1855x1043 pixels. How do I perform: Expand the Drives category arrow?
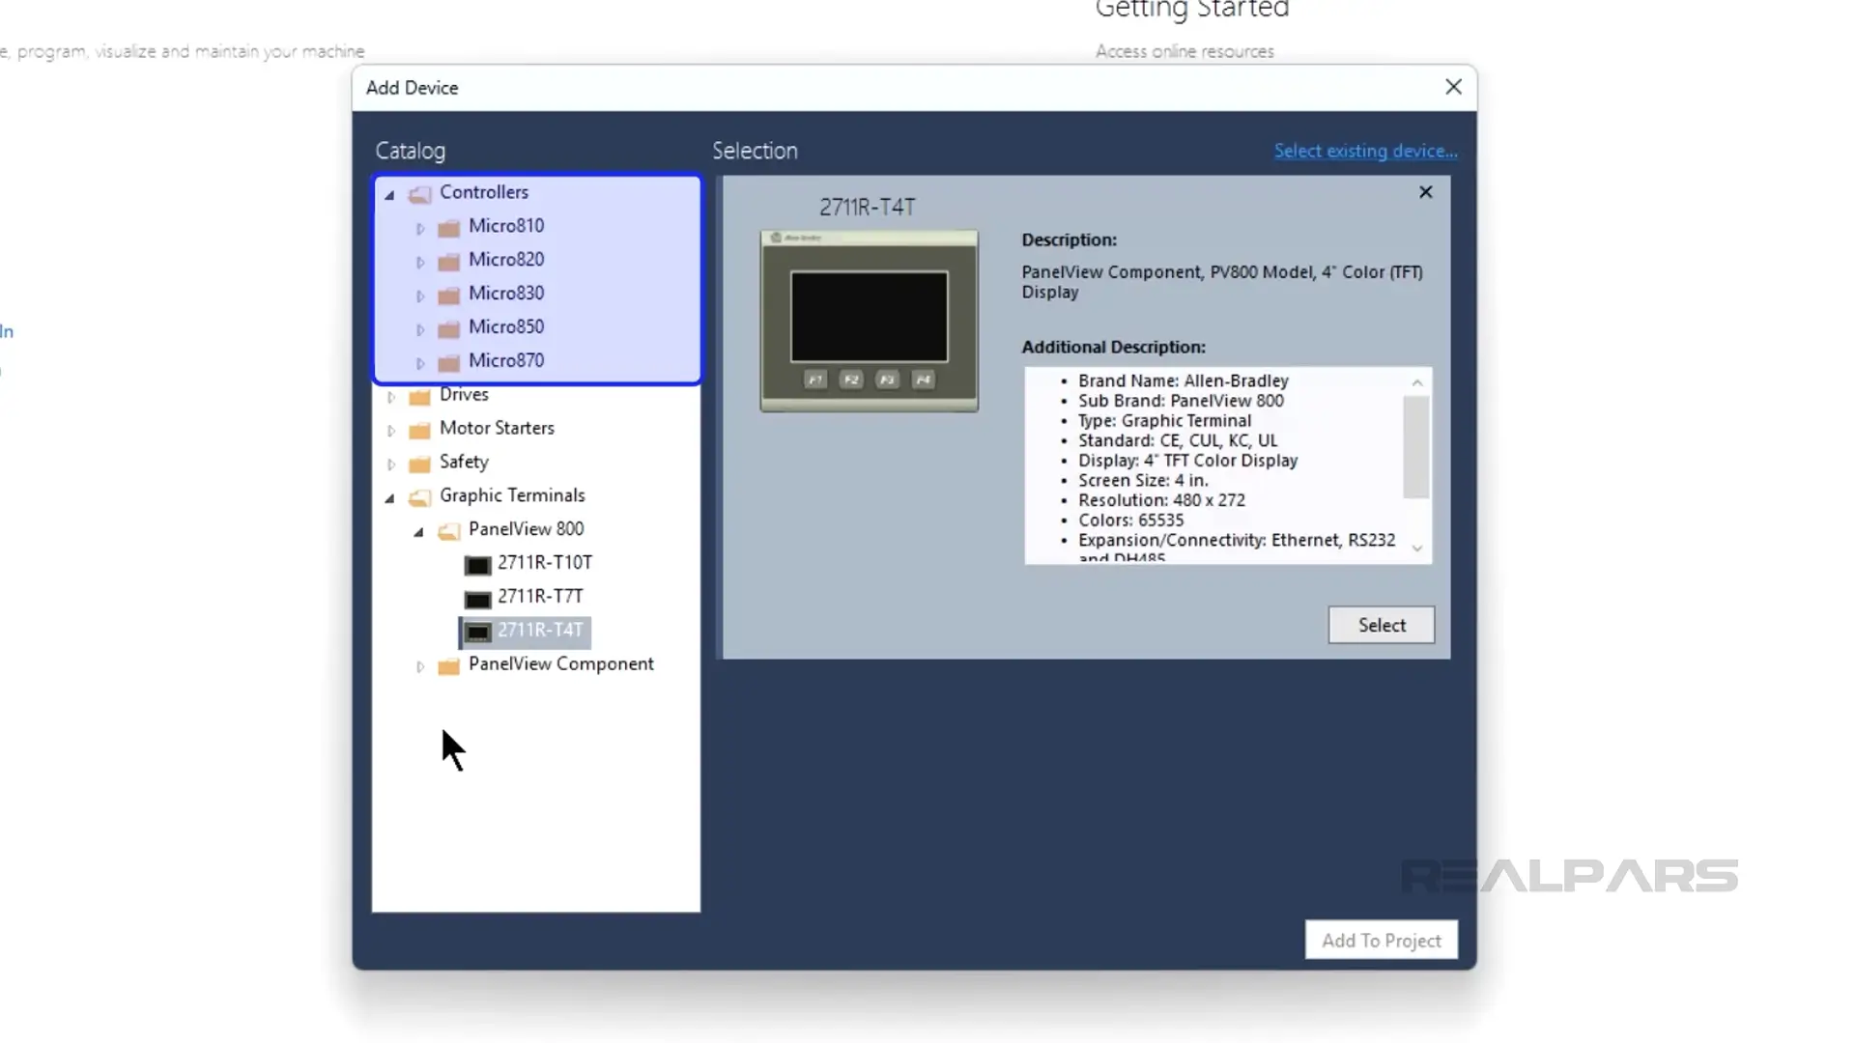(391, 397)
